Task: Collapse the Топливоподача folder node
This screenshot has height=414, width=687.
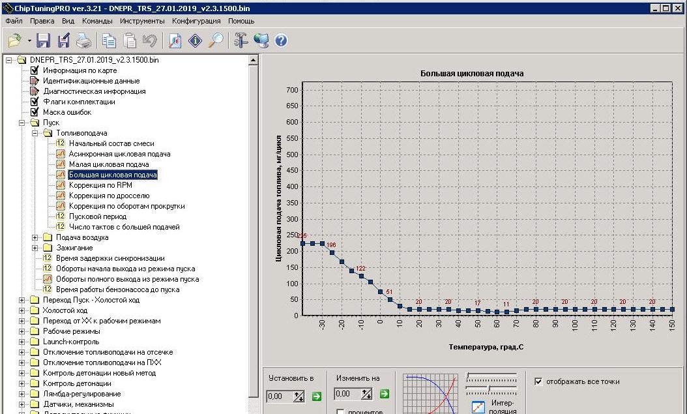Action: 35,133
